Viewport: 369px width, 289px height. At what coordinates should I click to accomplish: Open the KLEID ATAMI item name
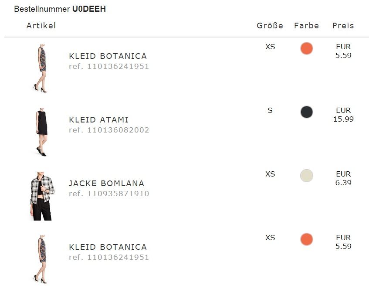tap(99, 120)
